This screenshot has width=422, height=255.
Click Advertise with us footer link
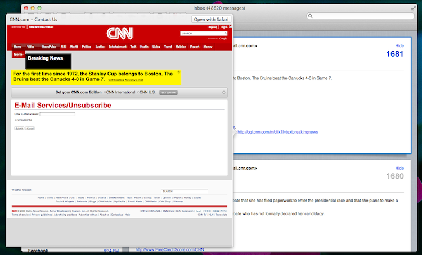88,215
